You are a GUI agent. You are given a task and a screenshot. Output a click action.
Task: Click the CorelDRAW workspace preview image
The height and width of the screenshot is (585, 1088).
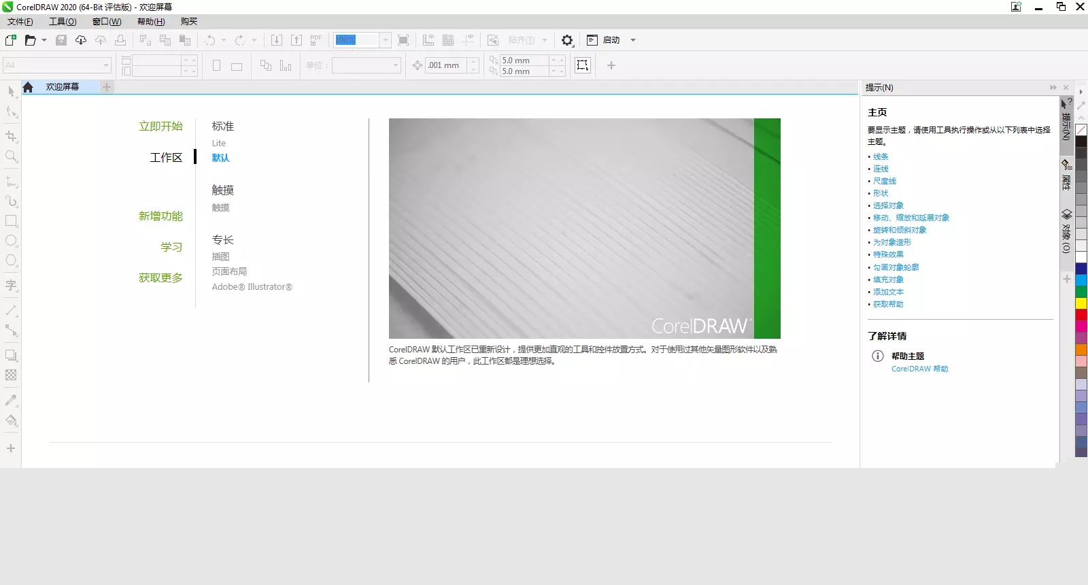(585, 229)
